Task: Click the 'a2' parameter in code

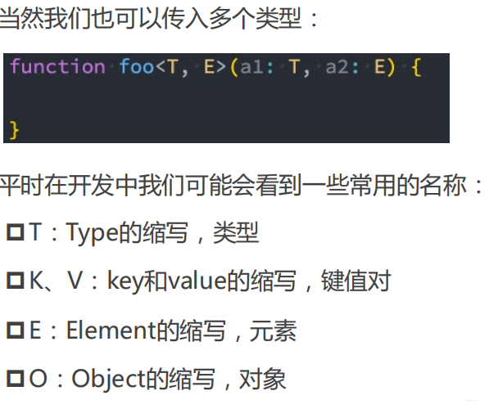Action: 337,67
